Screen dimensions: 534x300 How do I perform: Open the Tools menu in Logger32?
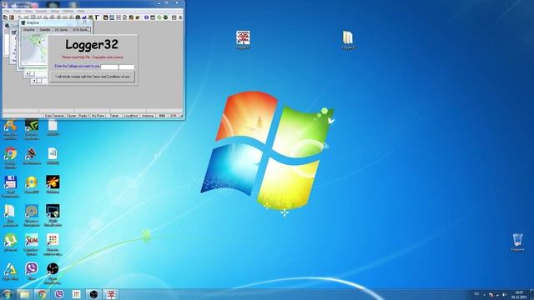(17, 11)
